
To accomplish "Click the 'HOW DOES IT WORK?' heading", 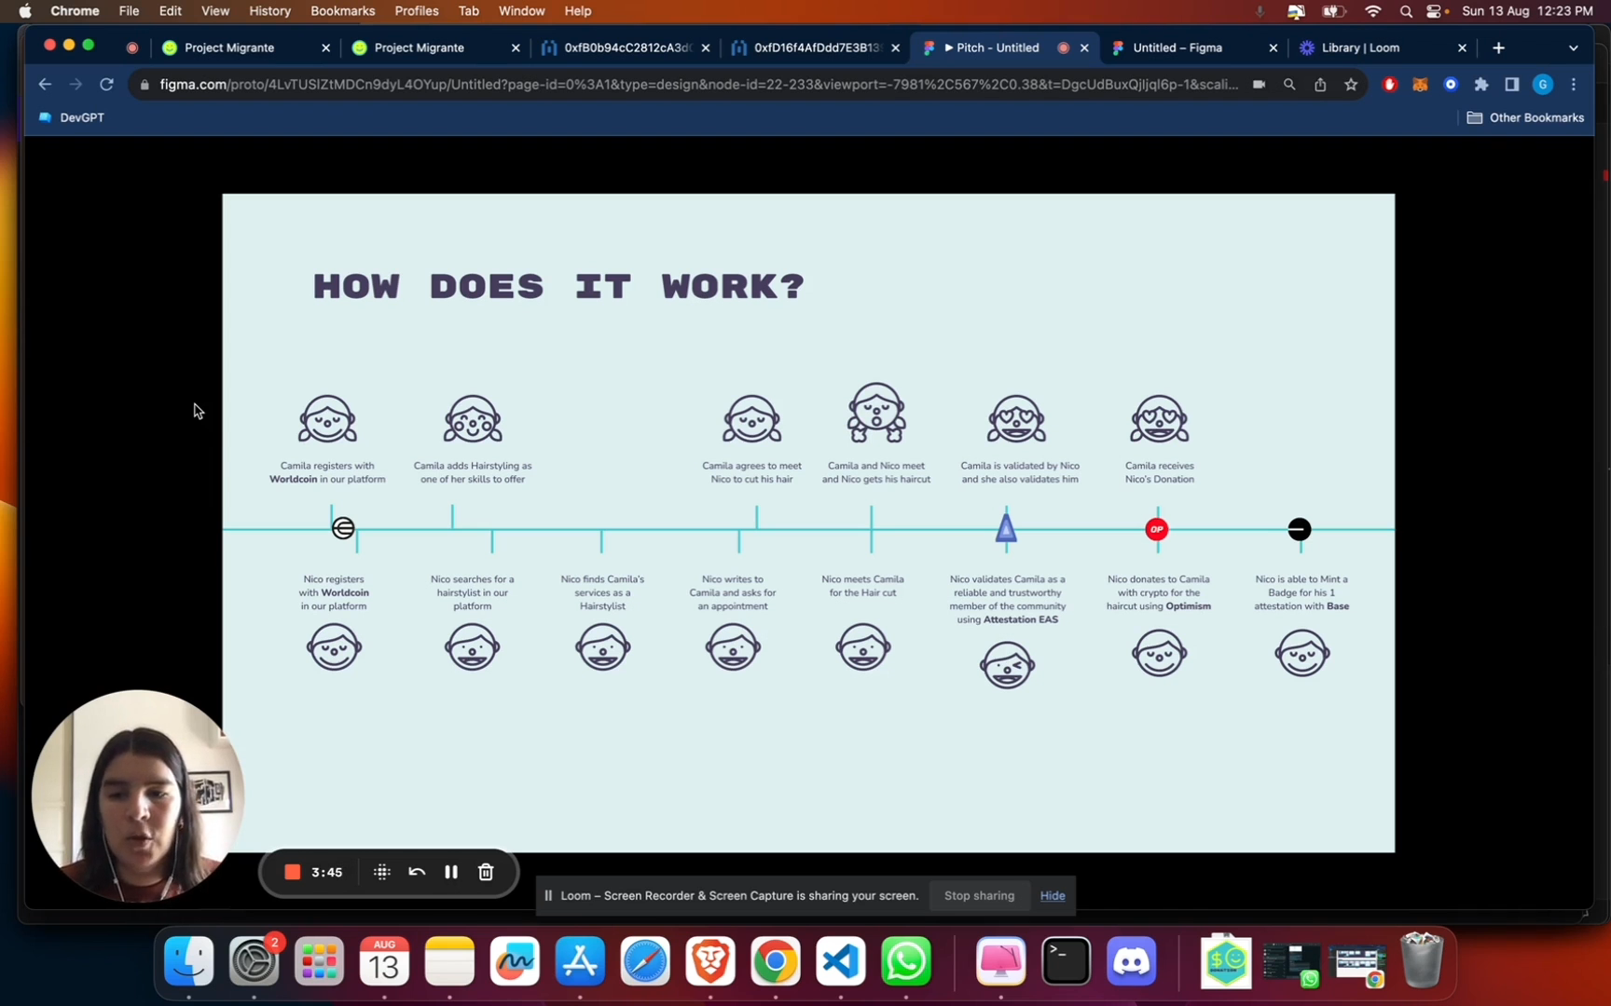I will [x=558, y=286].
